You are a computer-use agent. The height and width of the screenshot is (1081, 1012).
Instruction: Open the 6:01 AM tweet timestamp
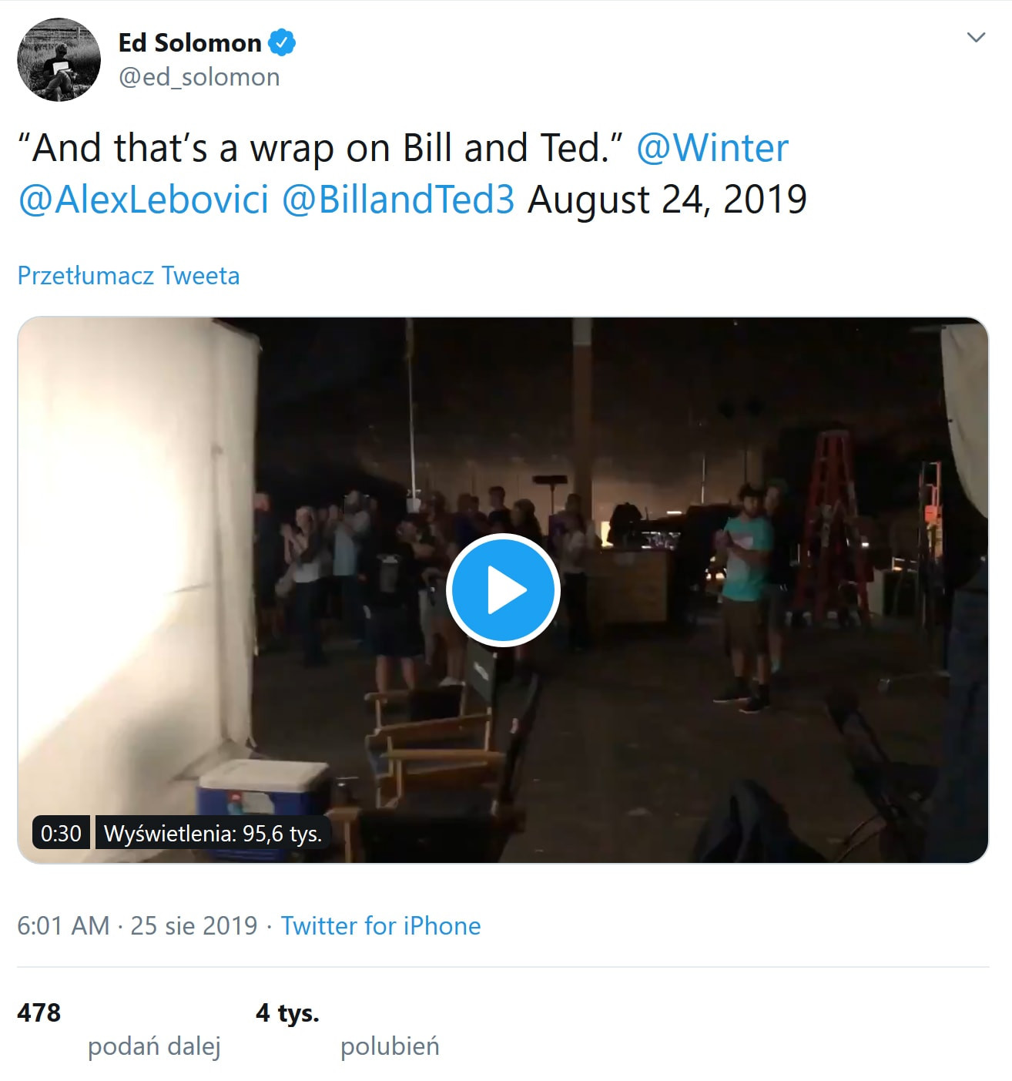point(63,925)
